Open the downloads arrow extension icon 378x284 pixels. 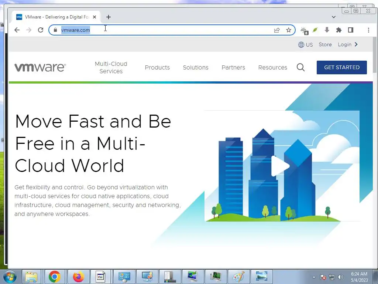point(327,30)
